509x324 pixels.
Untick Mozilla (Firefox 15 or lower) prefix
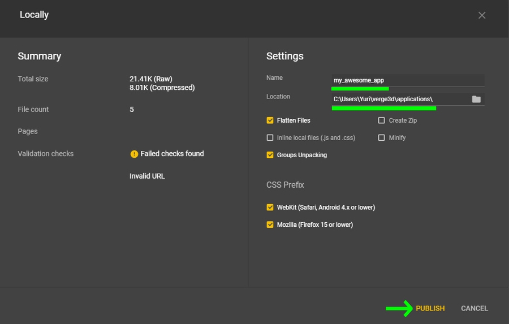270,224
